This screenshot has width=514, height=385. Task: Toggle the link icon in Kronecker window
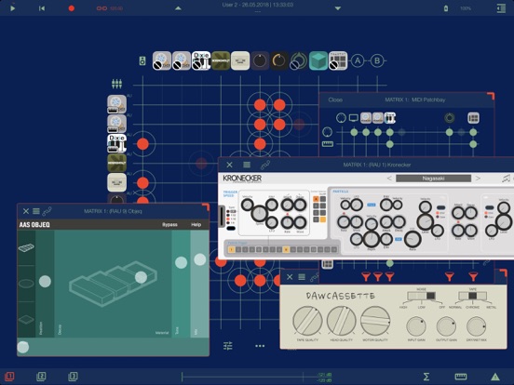tap(265, 165)
